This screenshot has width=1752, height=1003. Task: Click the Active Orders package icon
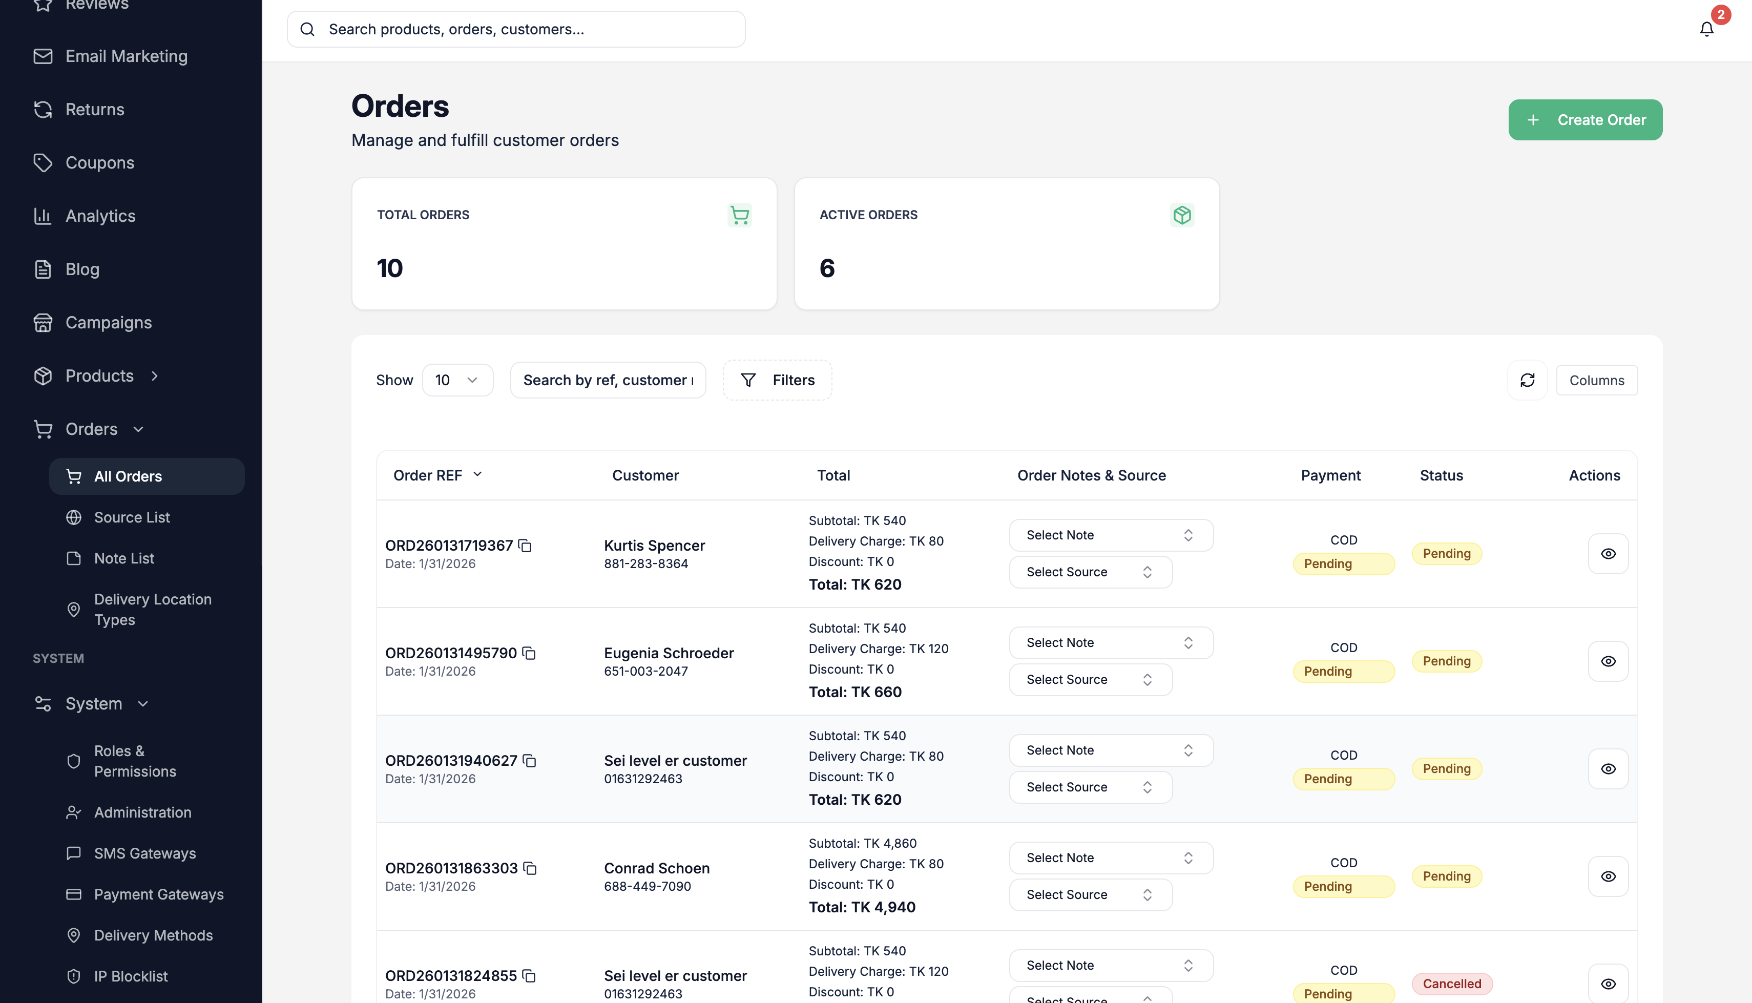(x=1182, y=215)
